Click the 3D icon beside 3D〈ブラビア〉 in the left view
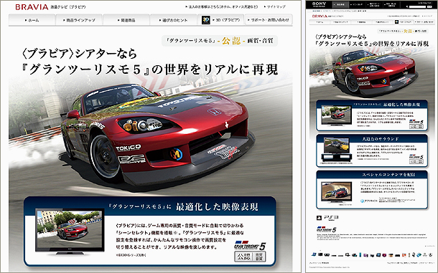438x273 pixels. click(x=206, y=20)
